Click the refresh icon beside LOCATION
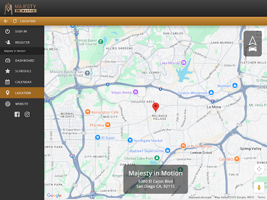This screenshot has width=267, height=200. point(15,21)
